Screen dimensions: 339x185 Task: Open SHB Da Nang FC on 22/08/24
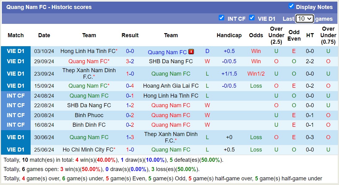click(89, 105)
